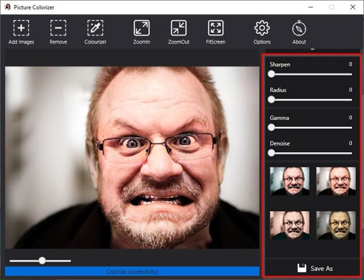
Task: Choose the bottom-left filter preset thumbnail
Action: click(x=290, y=225)
